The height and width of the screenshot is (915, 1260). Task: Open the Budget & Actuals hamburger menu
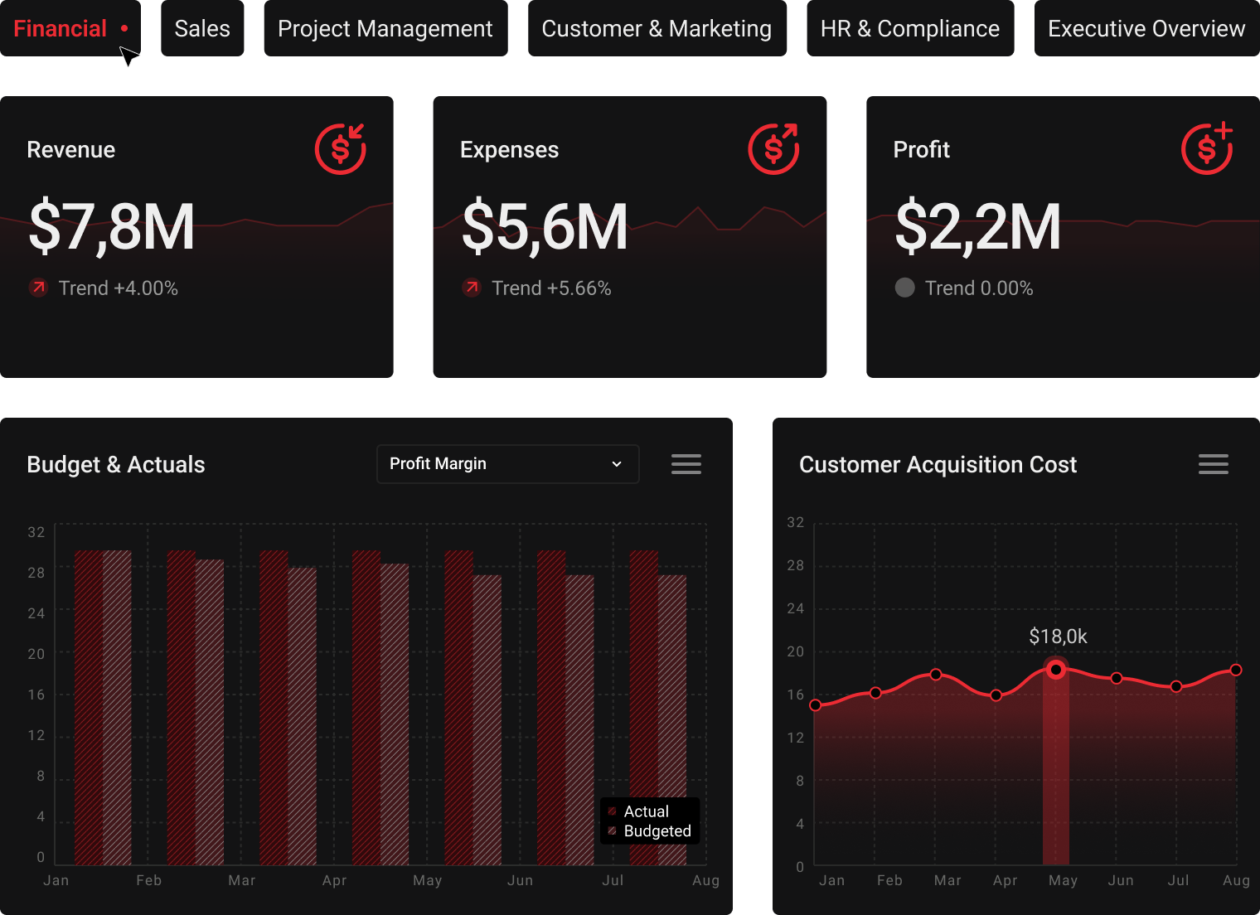point(686,464)
